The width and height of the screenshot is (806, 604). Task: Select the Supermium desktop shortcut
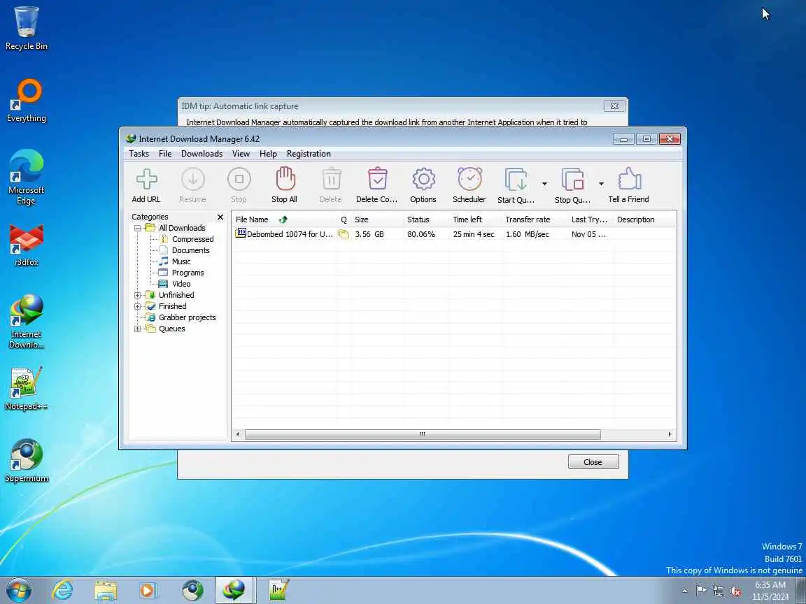tap(26, 461)
